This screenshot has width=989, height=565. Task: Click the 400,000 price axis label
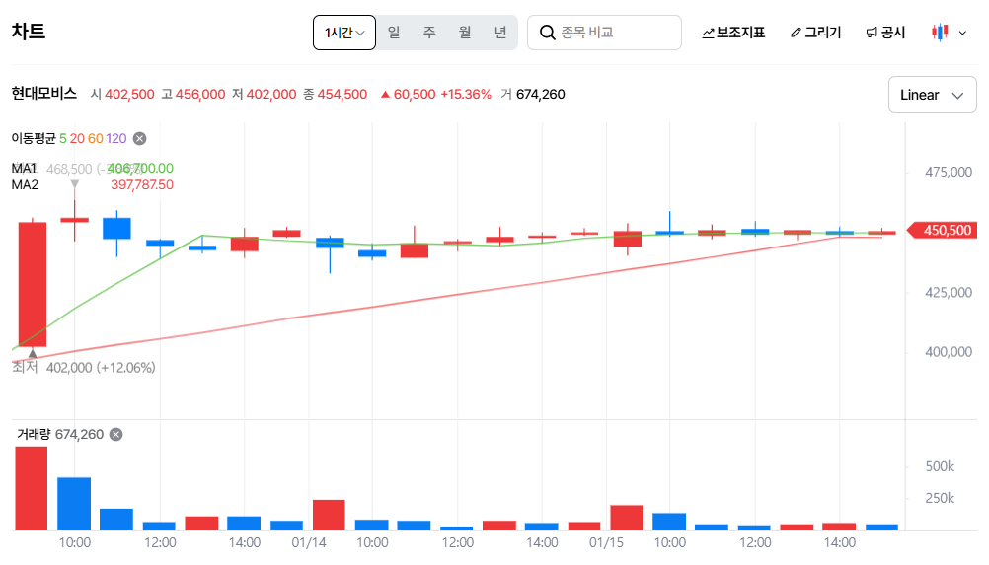948,352
